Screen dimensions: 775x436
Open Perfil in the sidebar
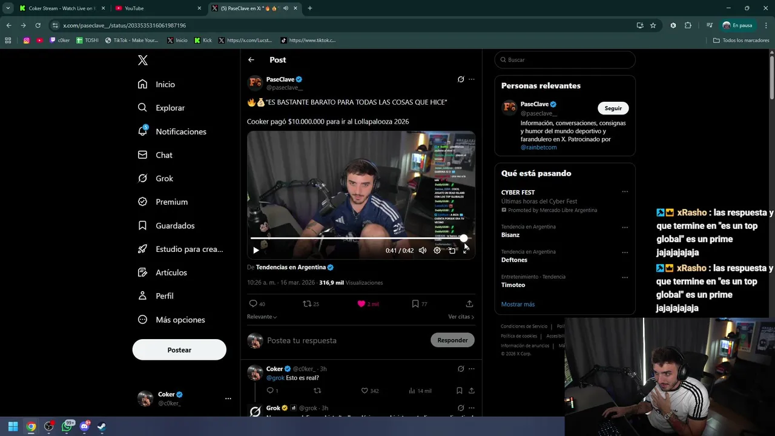click(x=156, y=296)
